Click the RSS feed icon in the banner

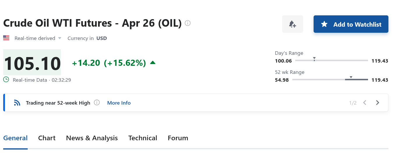(x=17, y=103)
